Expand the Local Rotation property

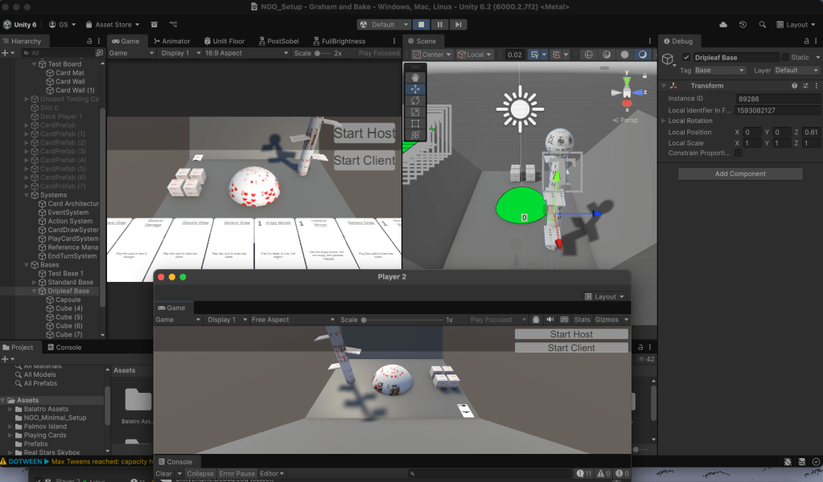(x=664, y=121)
